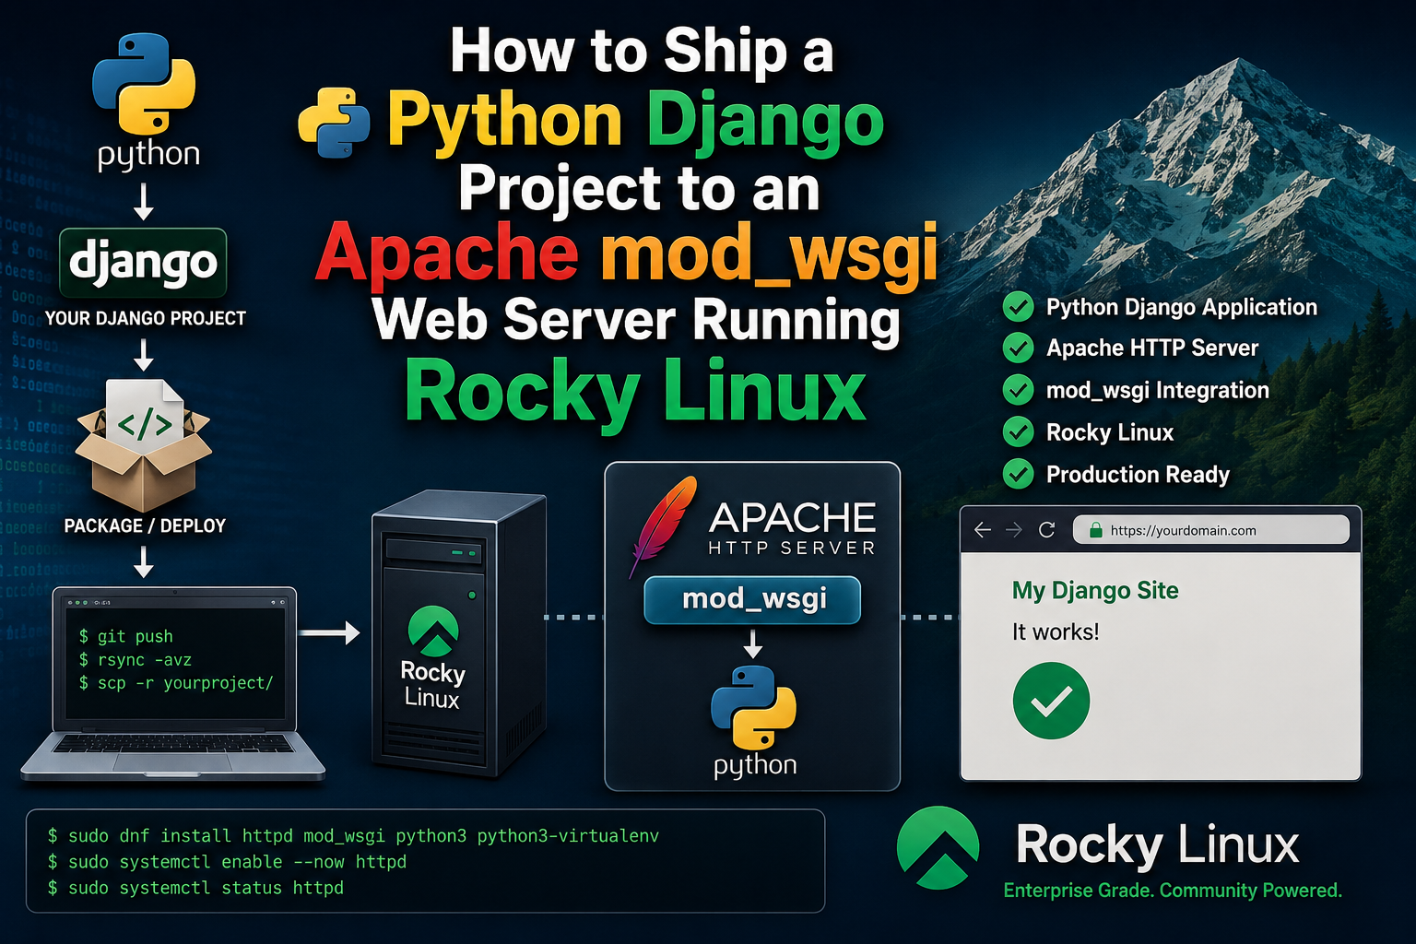Click the Python logo beside the title

pos(334,123)
